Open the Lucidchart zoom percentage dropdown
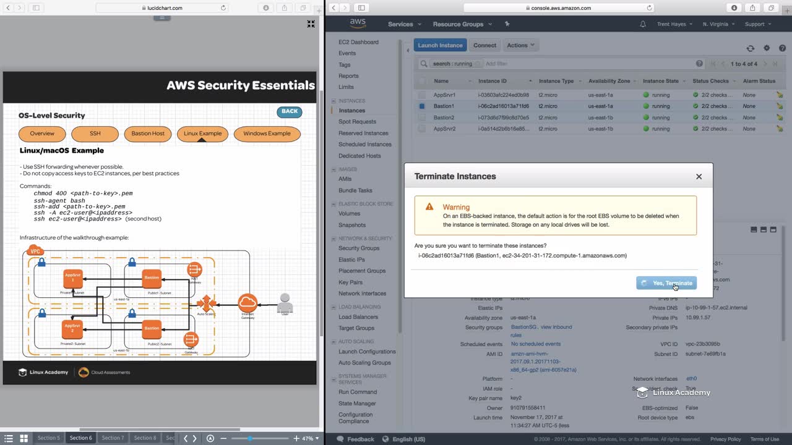Image resolution: width=792 pixels, height=445 pixels. click(311, 438)
